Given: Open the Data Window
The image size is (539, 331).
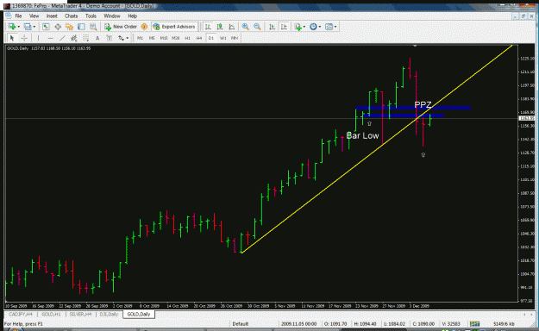Looking at the screenshot, I should 58,27.
